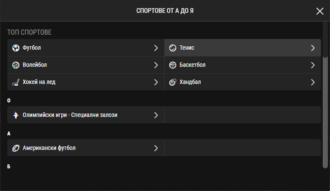Image resolution: width=330 pixels, height=191 pixels.
Task: Close the Спортове от А до Я dialog
Action: [320, 11]
